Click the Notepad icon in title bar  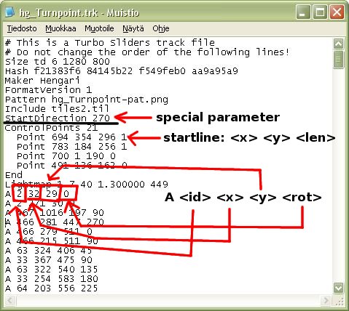[x=9, y=12]
